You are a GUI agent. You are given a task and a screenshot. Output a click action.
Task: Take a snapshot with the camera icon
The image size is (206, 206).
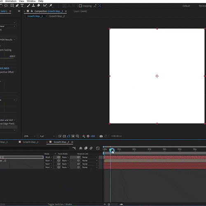coord(101,136)
